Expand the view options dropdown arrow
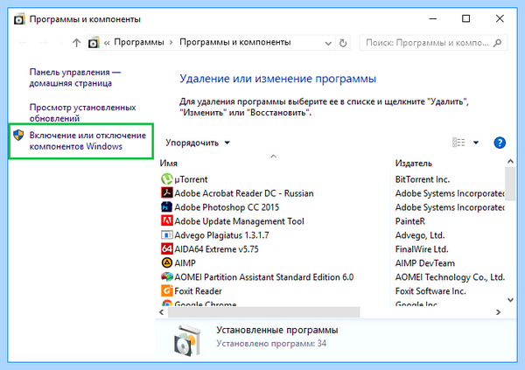The width and height of the screenshot is (525, 370). pos(476,143)
